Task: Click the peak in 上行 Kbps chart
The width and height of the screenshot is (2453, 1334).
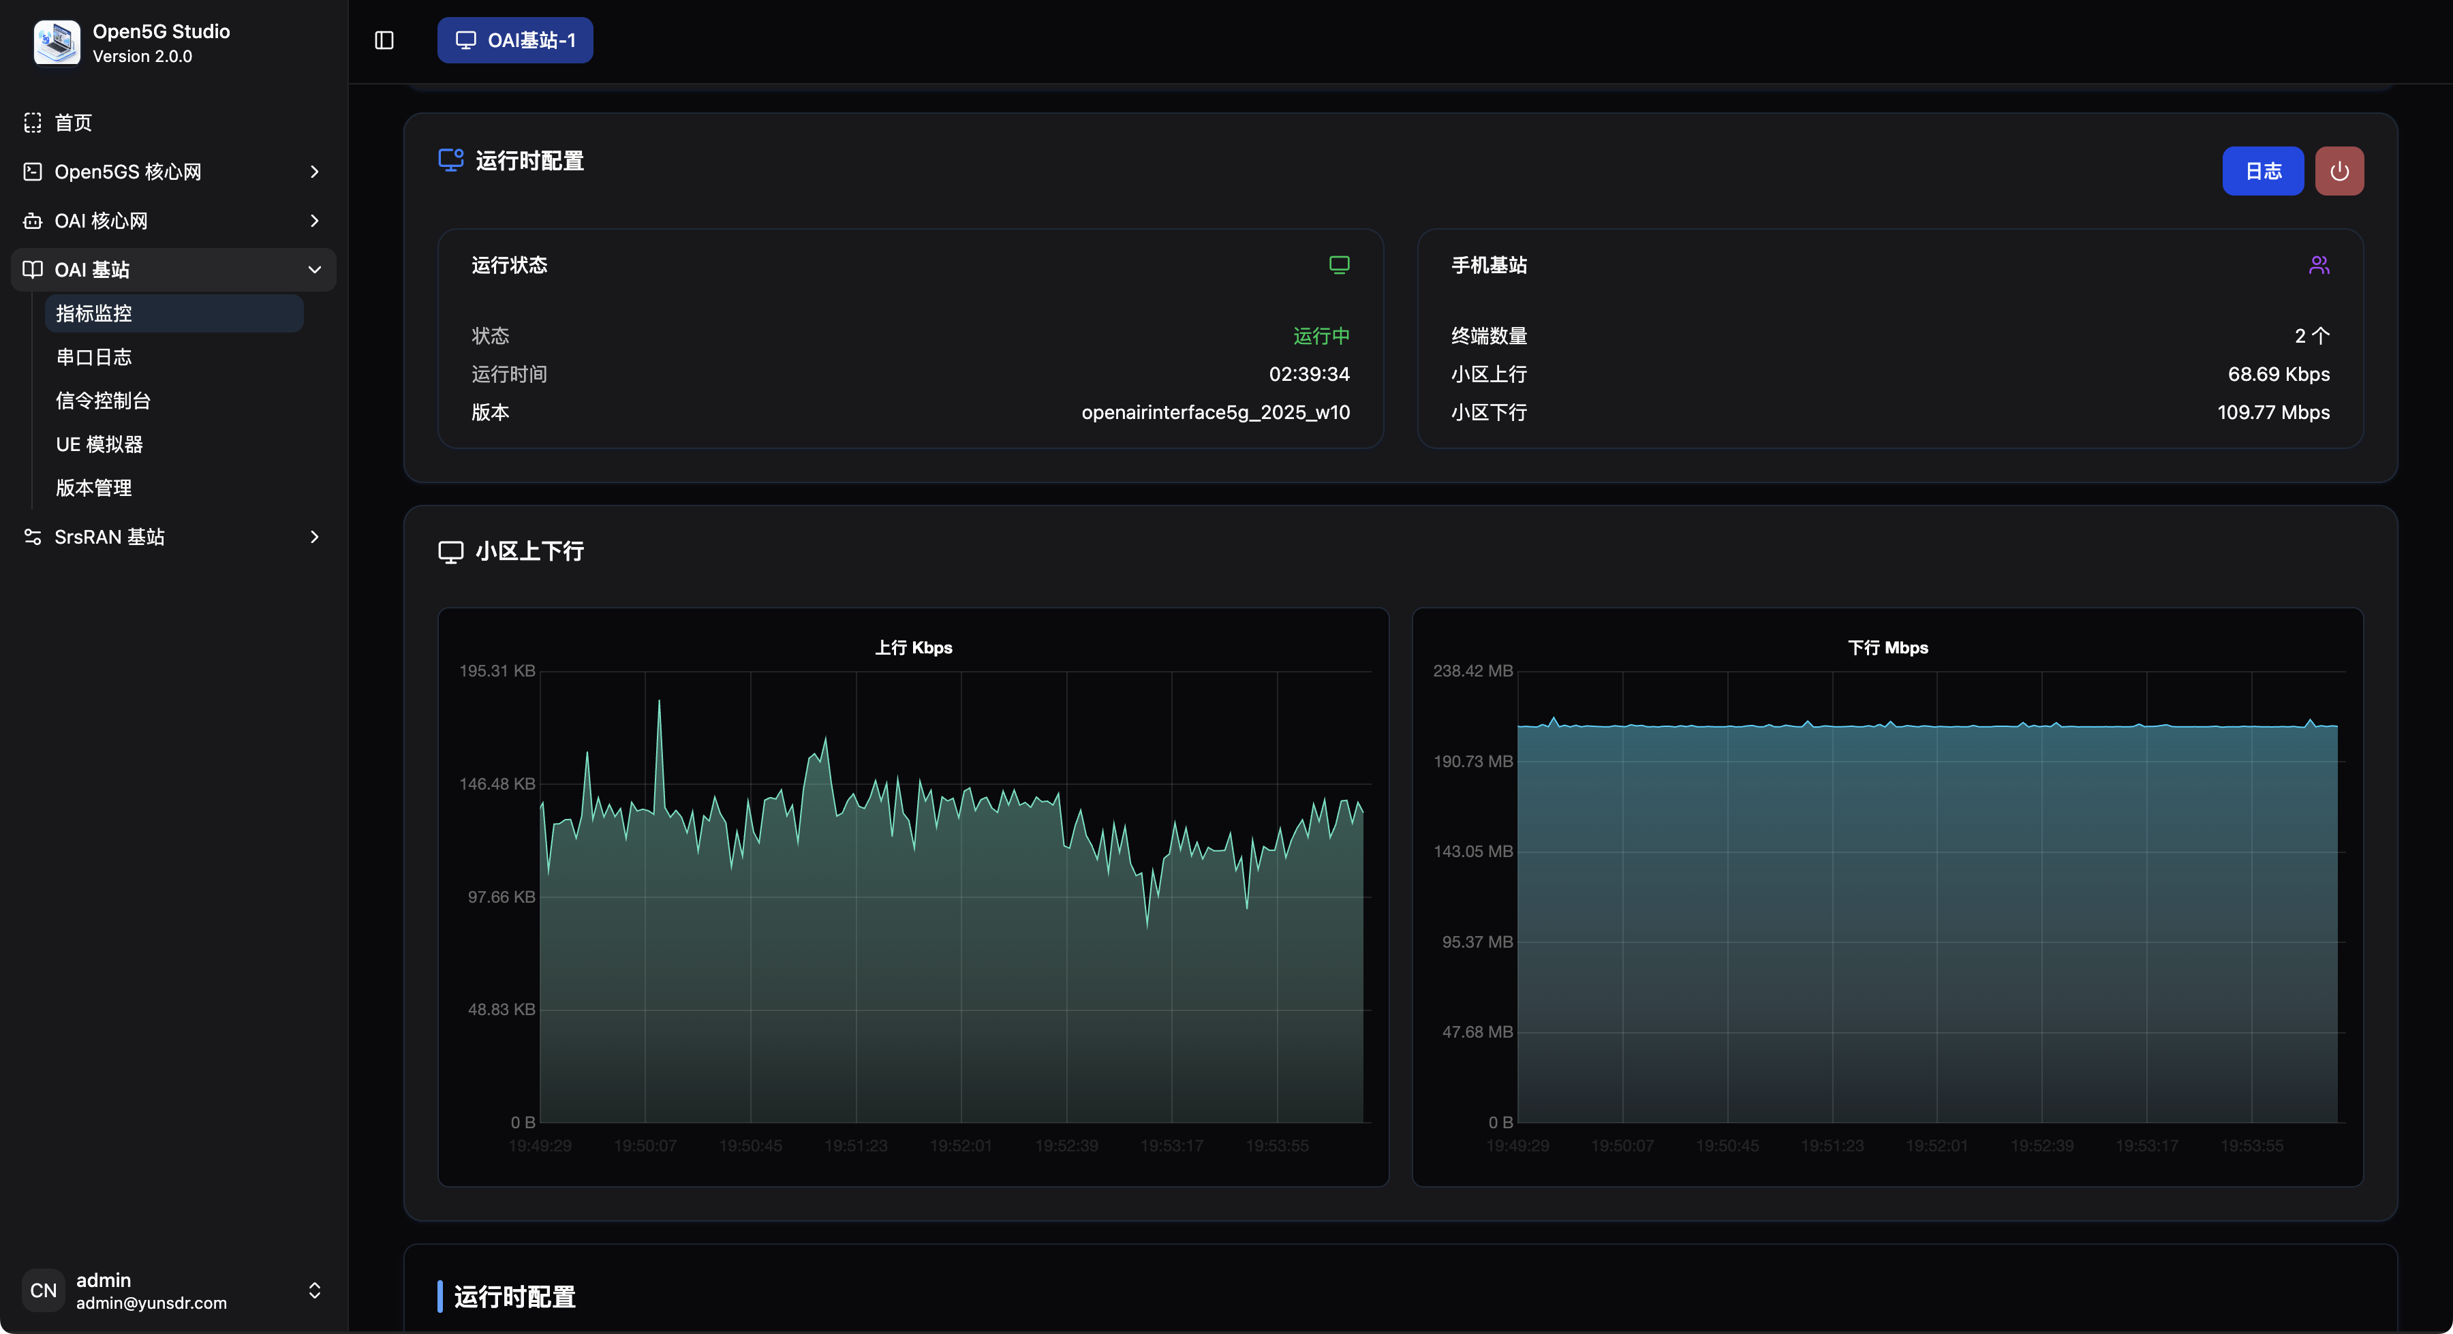Action: coord(659,702)
